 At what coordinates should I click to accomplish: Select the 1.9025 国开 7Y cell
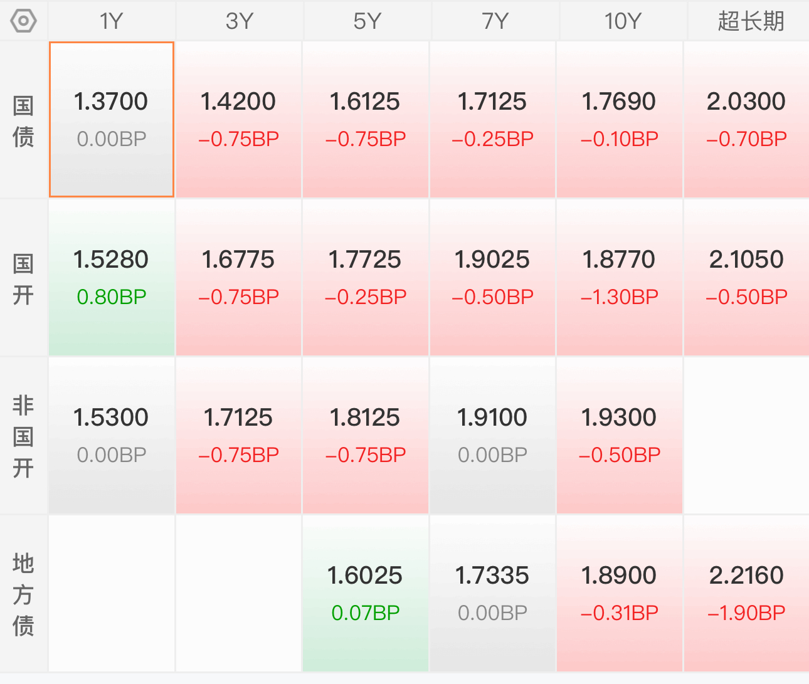492,278
